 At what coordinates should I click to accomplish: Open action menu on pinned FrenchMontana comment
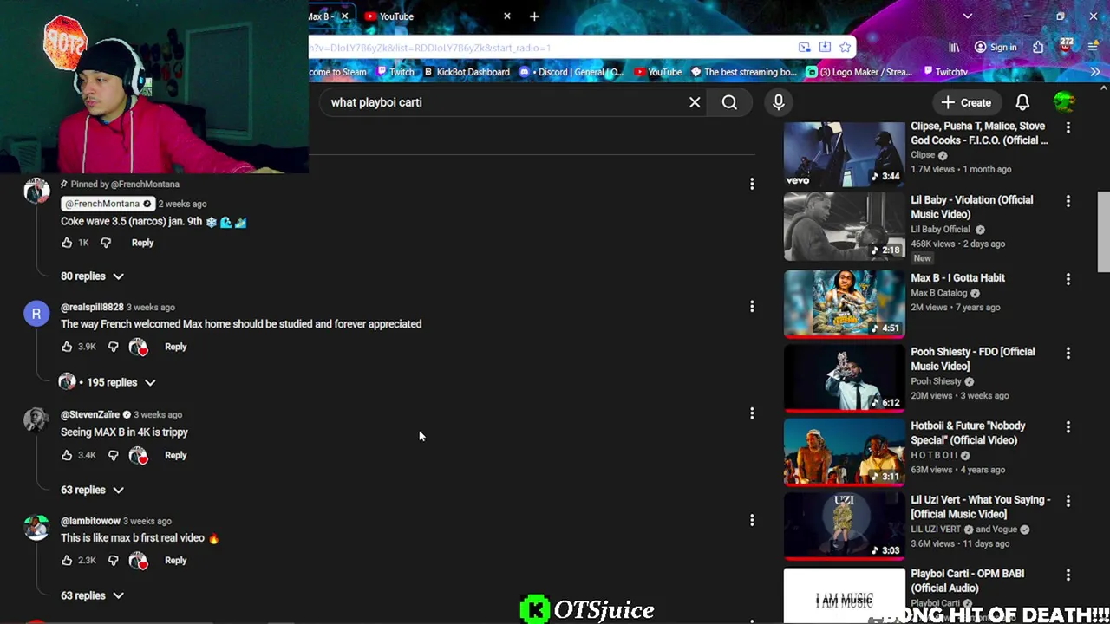tap(752, 184)
